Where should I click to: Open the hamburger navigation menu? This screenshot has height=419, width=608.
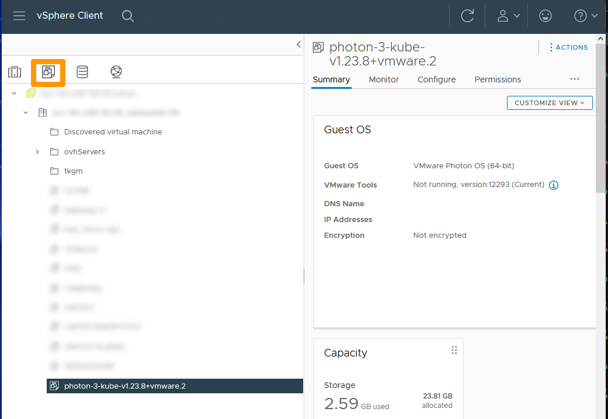tap(19, 16)
